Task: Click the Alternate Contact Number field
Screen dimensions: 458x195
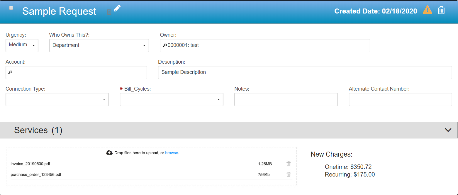Action: click(x=400, y=99)
